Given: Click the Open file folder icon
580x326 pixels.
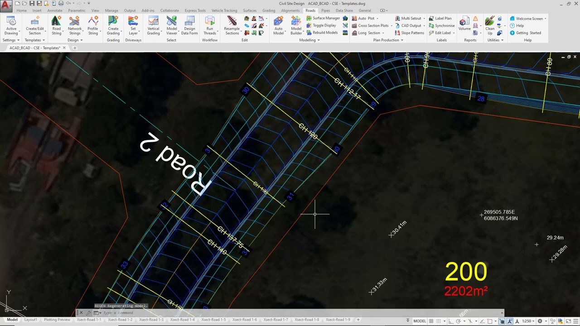Looking at the screenshot, I should coord(24,3).
